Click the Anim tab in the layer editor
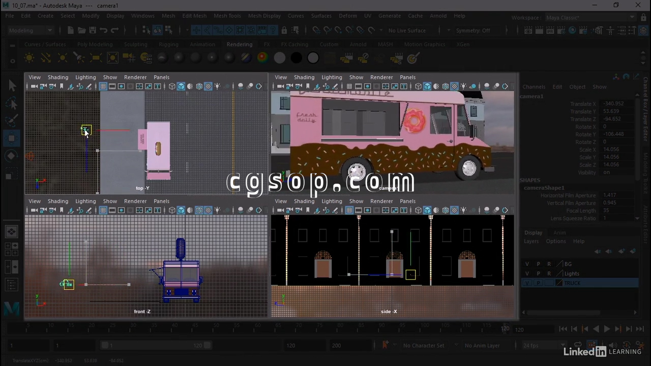This screenshot has width=651, height=366. pos(559,233)
